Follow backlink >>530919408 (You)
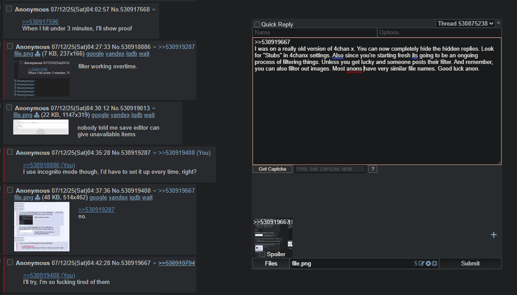The image size is (517, 295). coord(184,153)
